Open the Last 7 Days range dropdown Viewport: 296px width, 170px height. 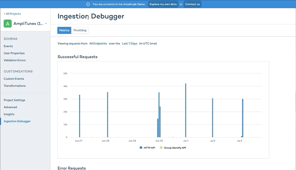(x=129, y=43)
